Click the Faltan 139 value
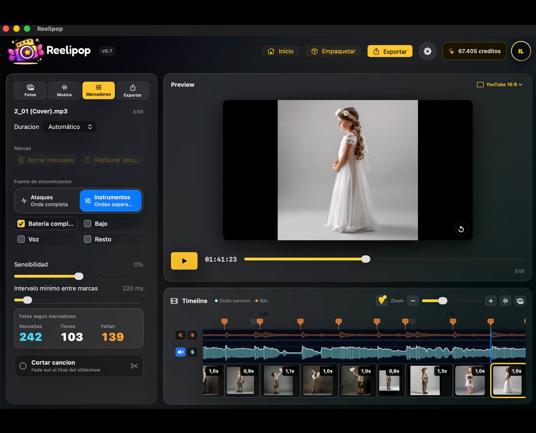The height and width of the screenshot is (433, 536). [113, 337]
